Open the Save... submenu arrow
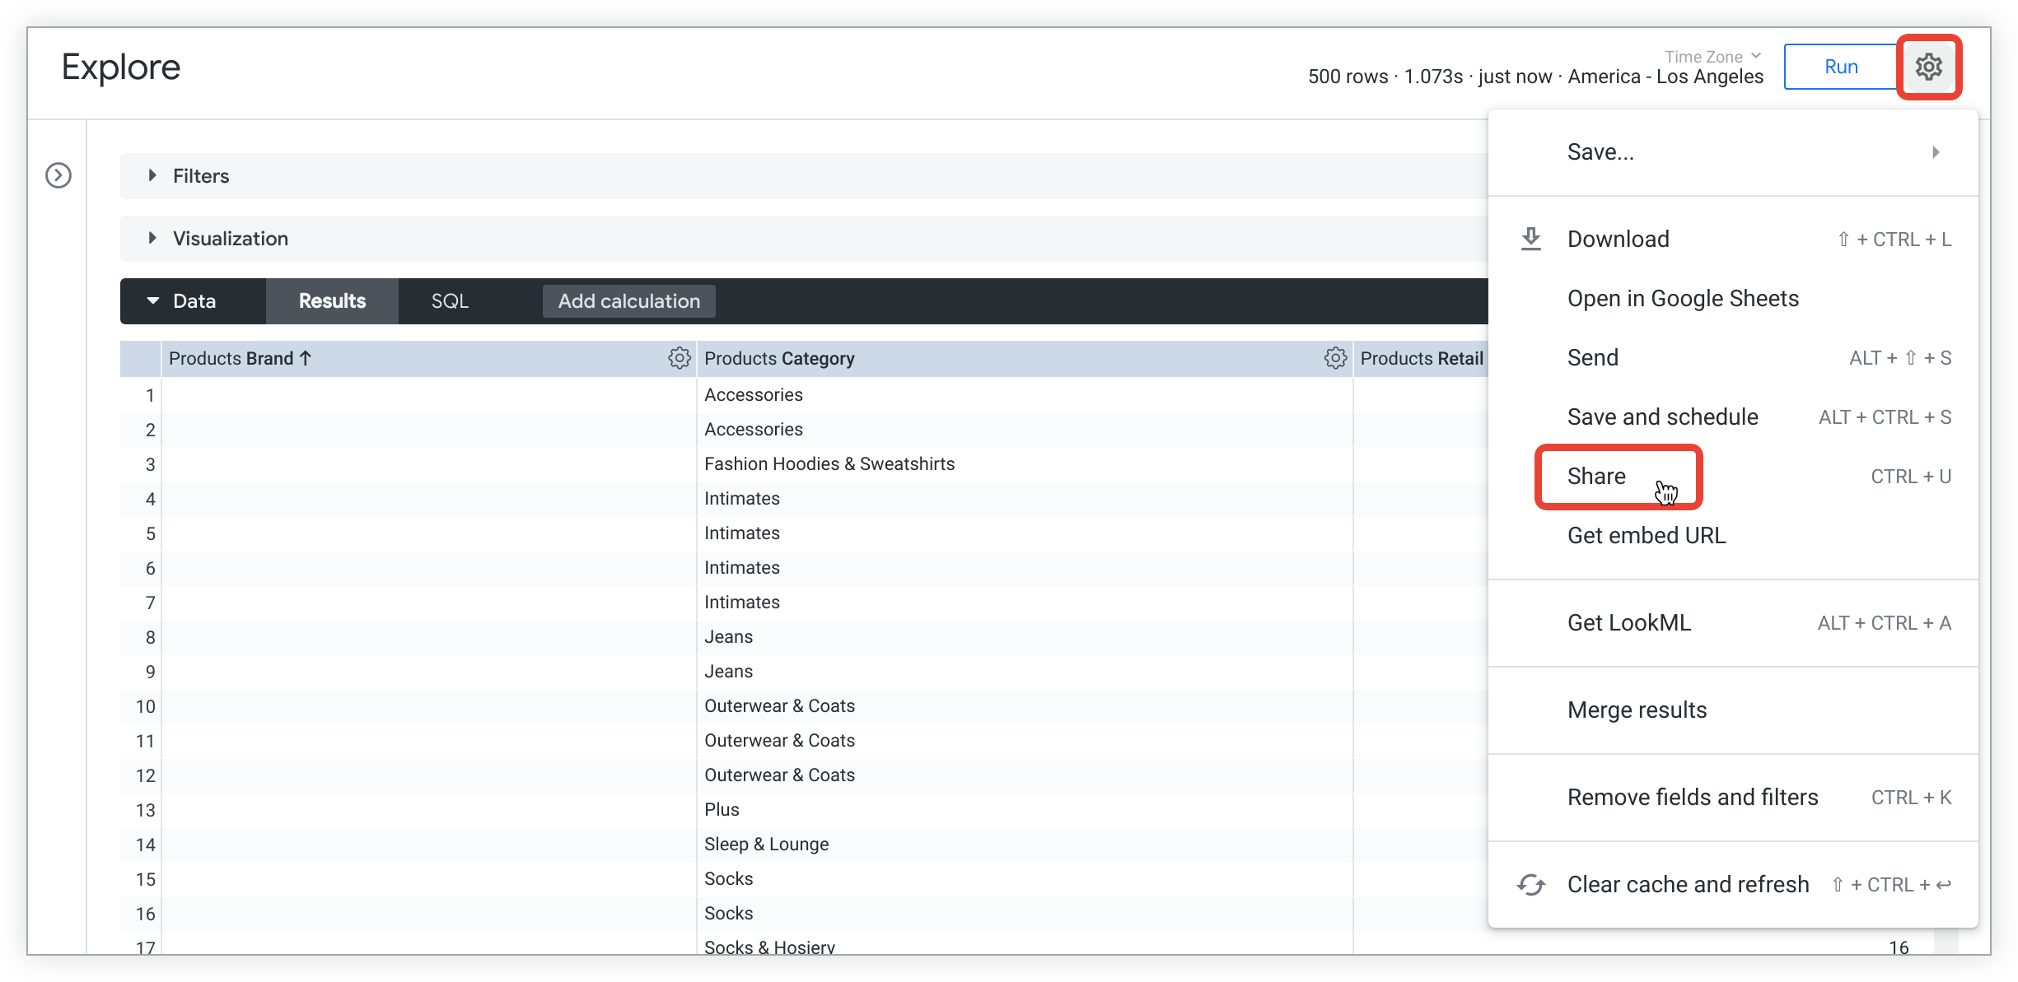Viewport: 2018px width, 982px height. [1936, 152]
